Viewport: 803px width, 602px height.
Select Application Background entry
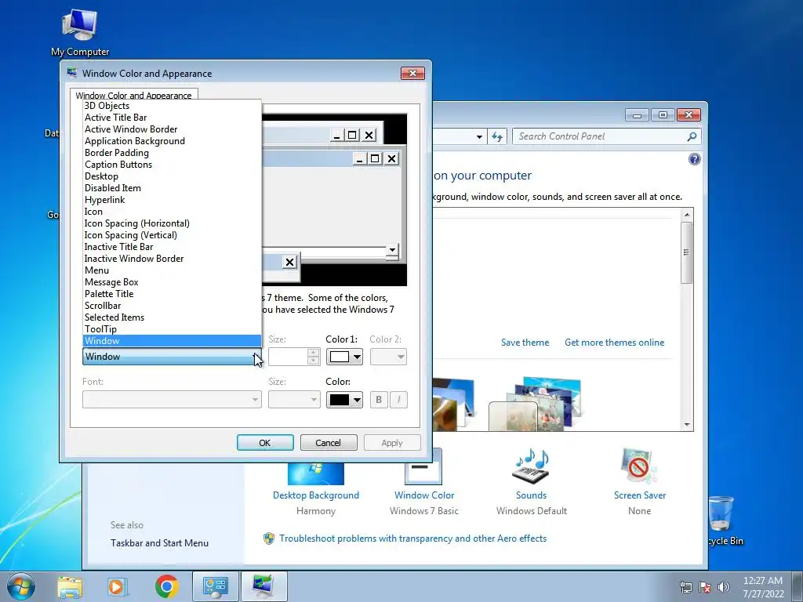[172, 141]
